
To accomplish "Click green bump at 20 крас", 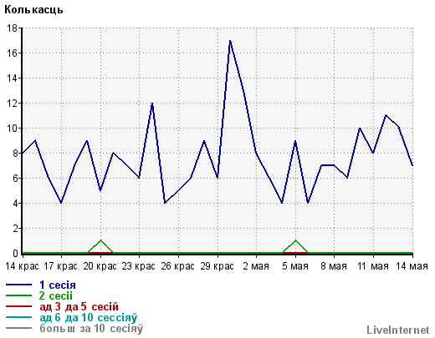I will [x=100, y=240].
